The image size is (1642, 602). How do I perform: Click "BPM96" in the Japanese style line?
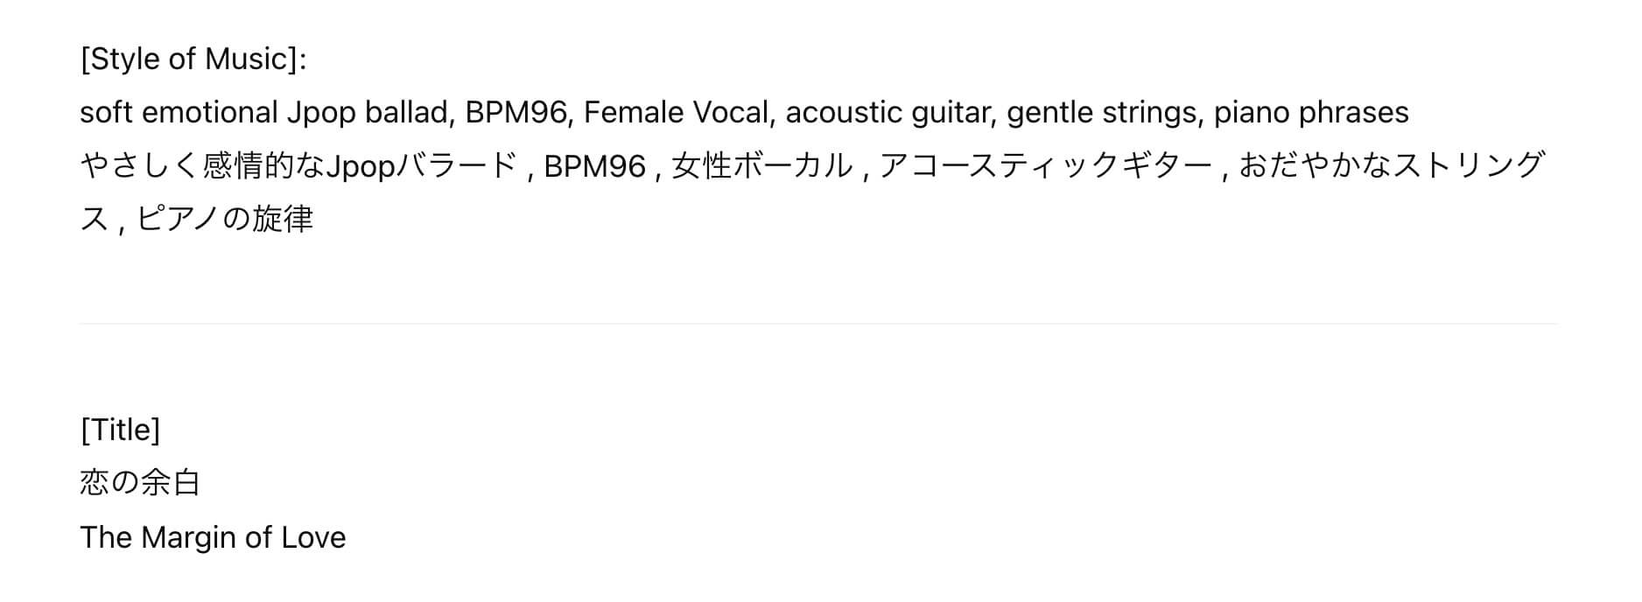(594, 166)
